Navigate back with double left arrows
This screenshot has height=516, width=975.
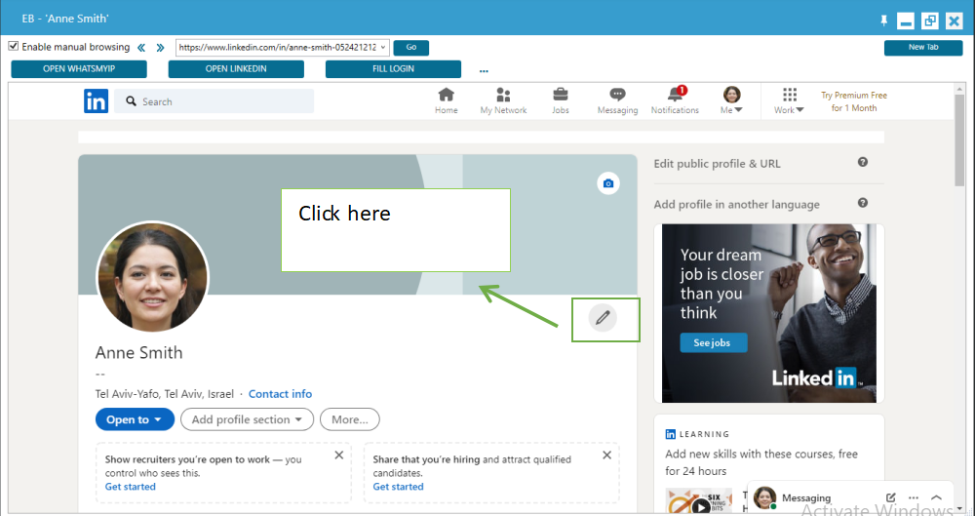coord(141,47)
